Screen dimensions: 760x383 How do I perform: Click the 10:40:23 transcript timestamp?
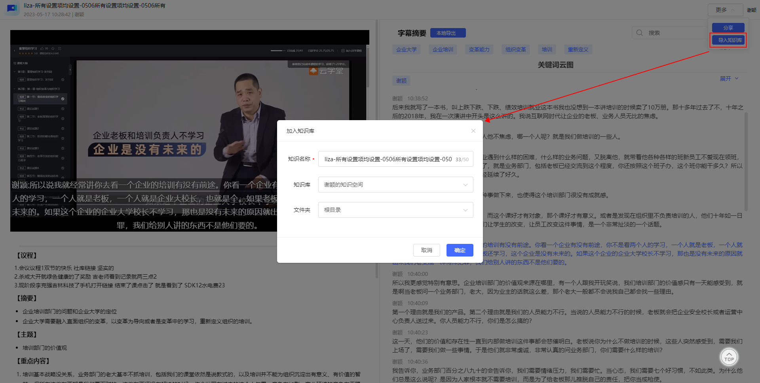[418, 332]
